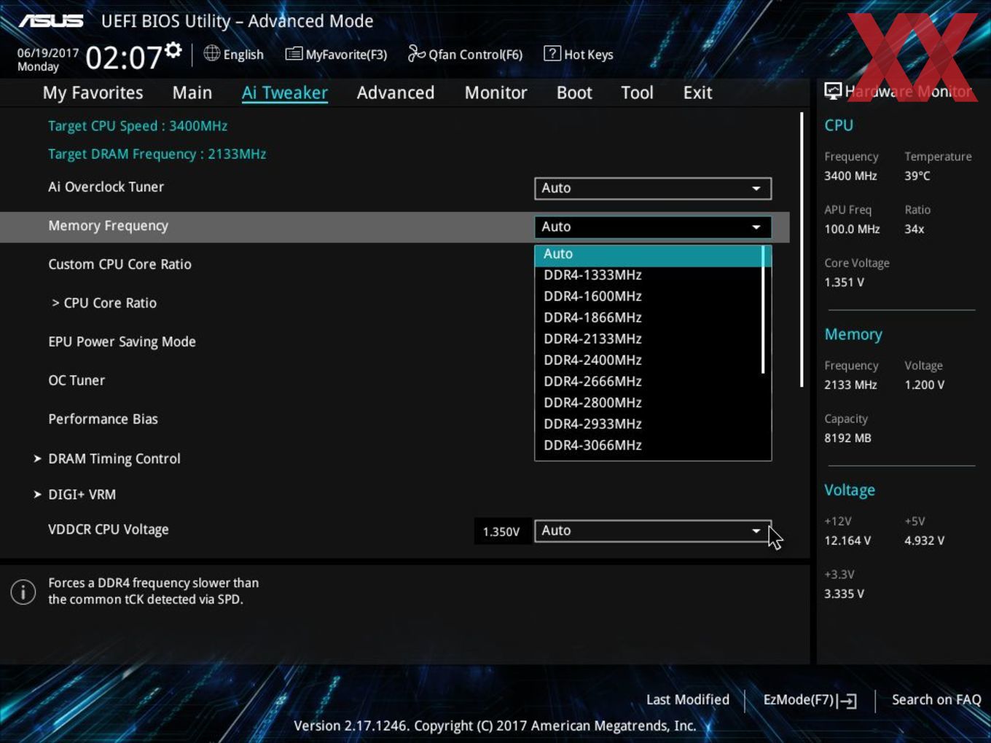This screenshot has width=991, height=743.
Task: Click the Qfan Control fan icon
Action: (416, 53)
